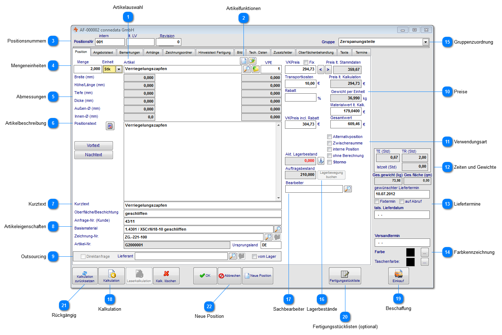Viewport: 502px width, 335px height.
Task: Click Laserkalkulation button
Action: tap(139, 276)
